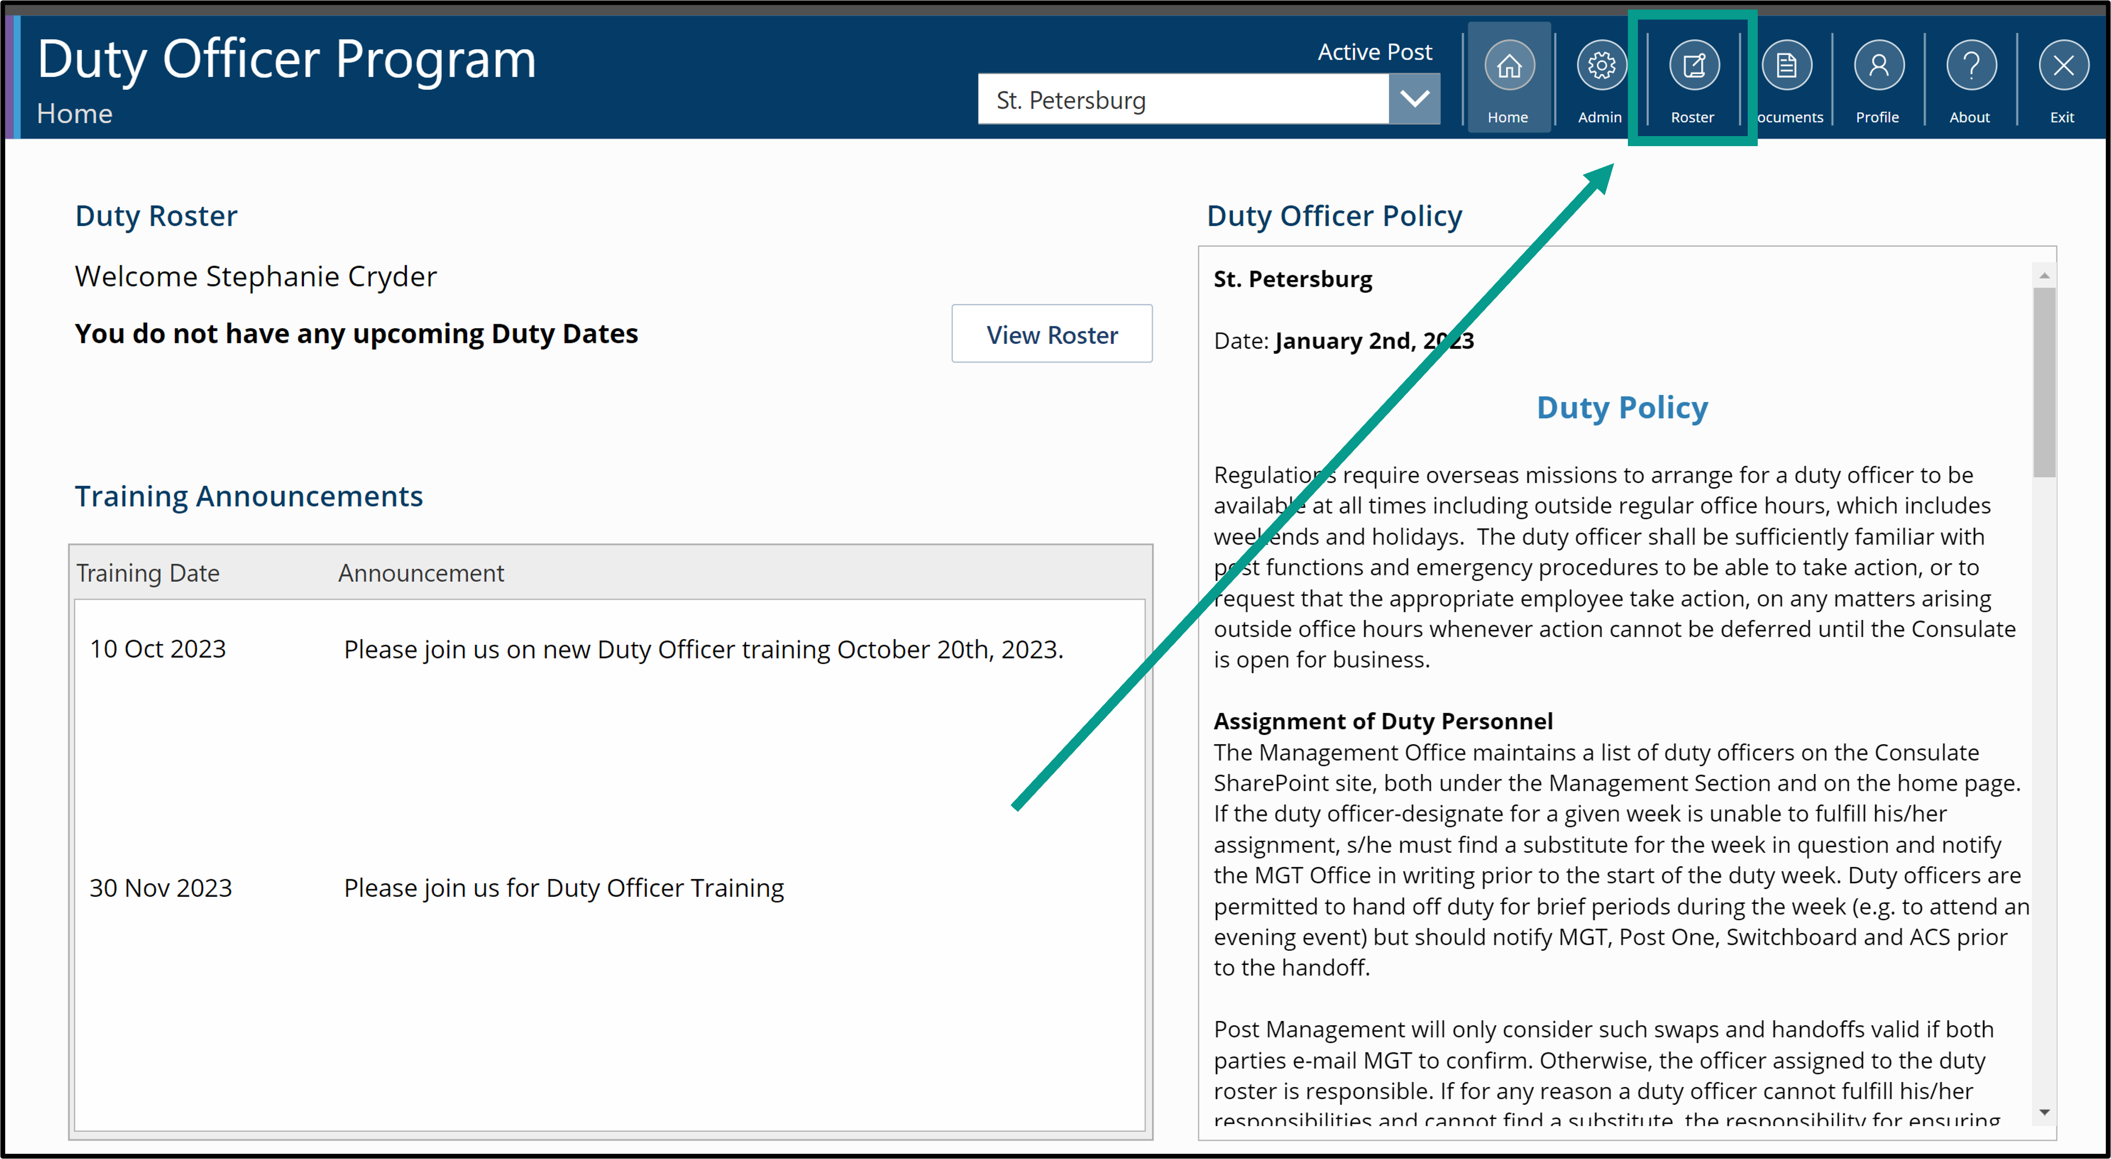Open the About help icon

point(1971,66)
